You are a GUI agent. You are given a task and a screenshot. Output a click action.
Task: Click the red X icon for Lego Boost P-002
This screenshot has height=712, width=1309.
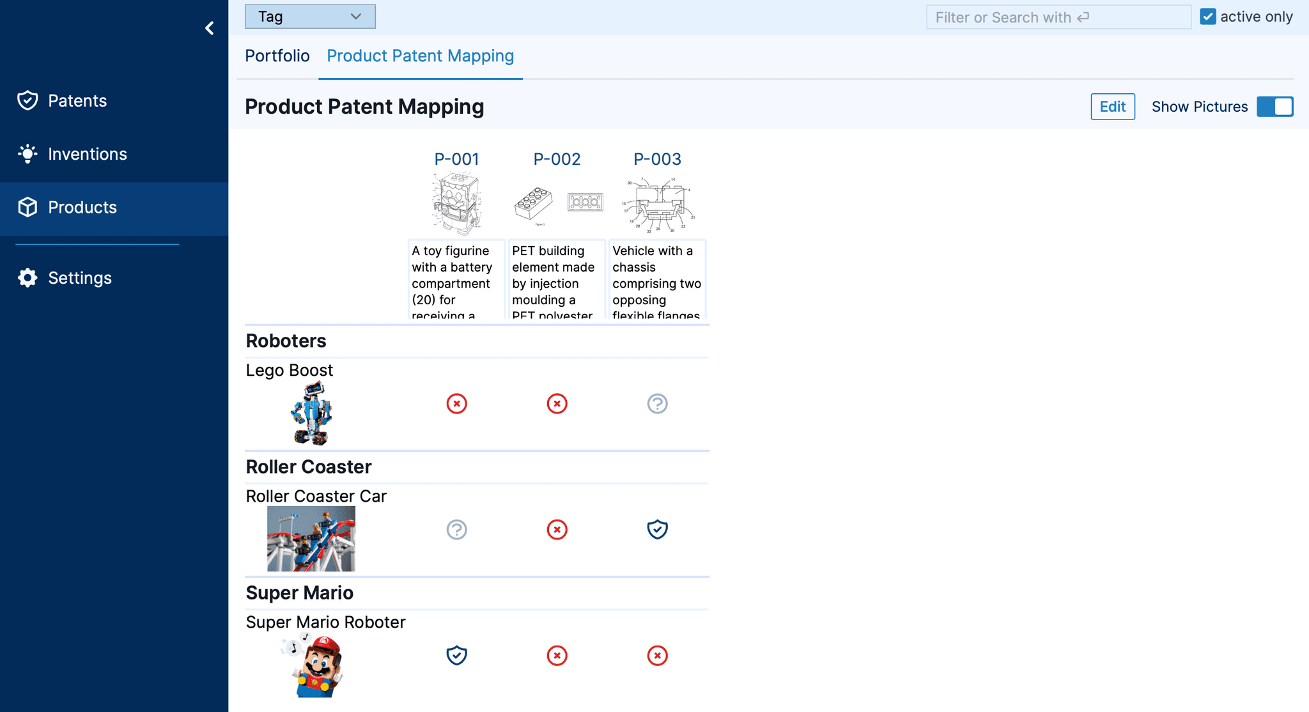557,403
